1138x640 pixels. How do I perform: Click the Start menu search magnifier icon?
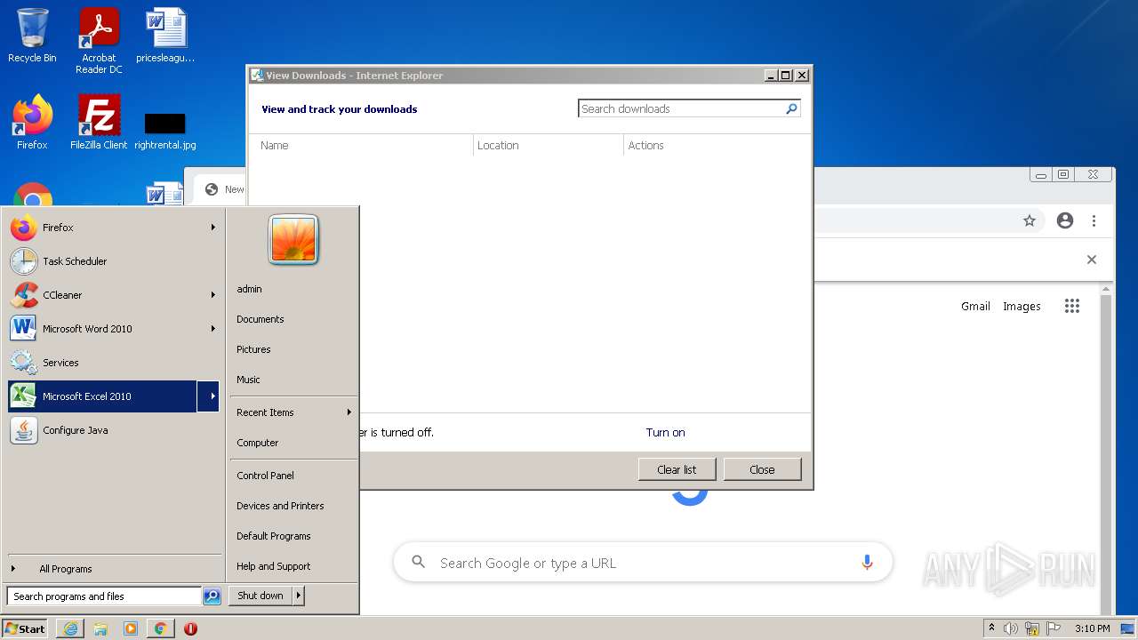click(212, 596)
